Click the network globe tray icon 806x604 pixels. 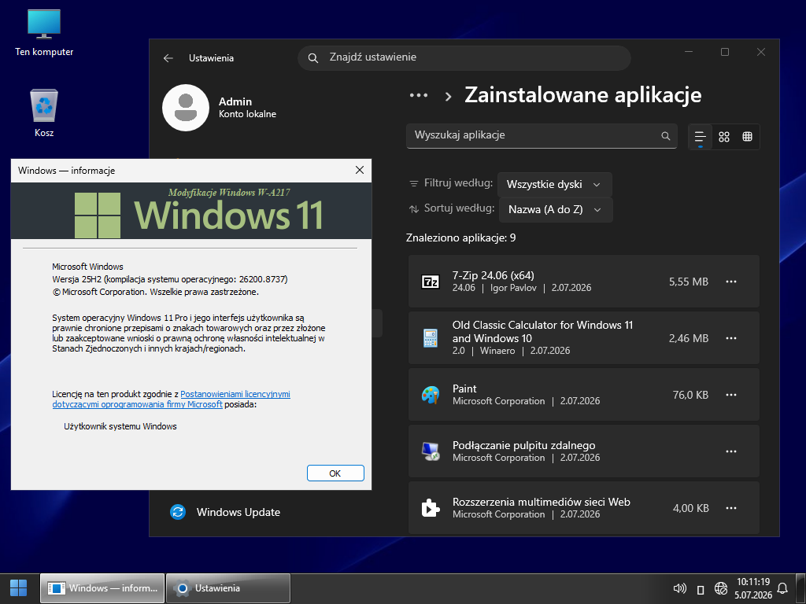point(721,588)
